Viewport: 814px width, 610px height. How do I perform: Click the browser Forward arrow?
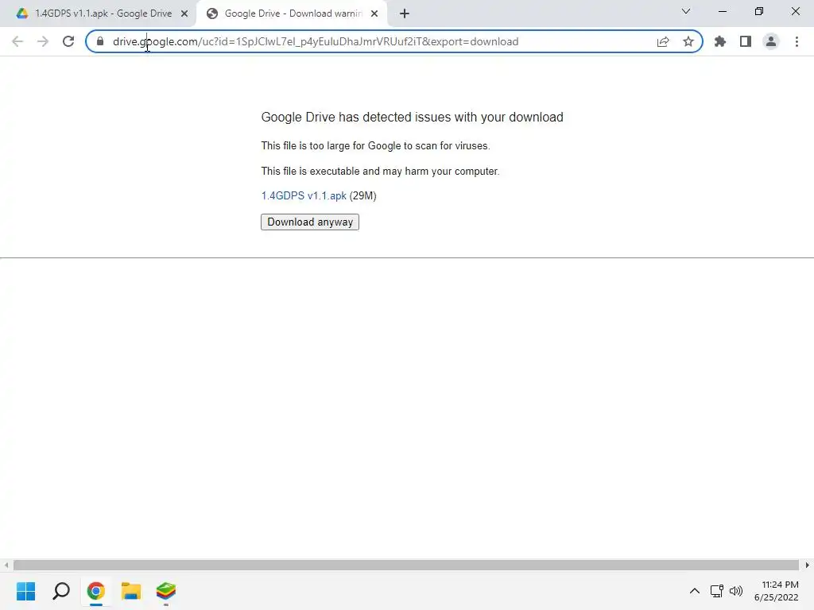coord(43,41)
